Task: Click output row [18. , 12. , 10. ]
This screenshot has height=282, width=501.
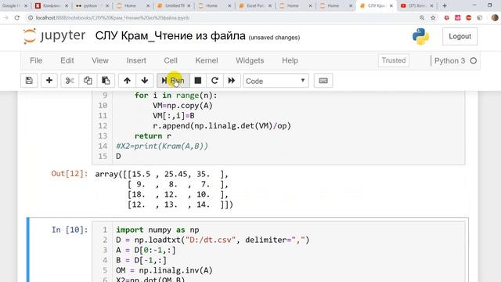Action: pos(178,194)
